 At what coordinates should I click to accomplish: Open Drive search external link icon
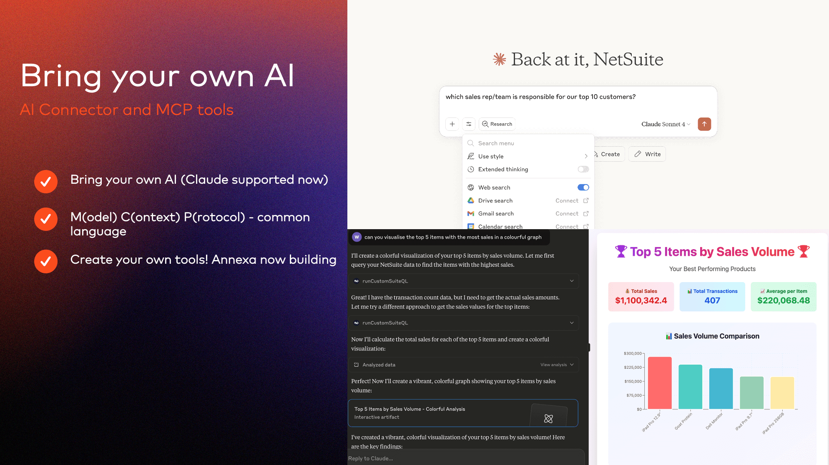(586, 200)
